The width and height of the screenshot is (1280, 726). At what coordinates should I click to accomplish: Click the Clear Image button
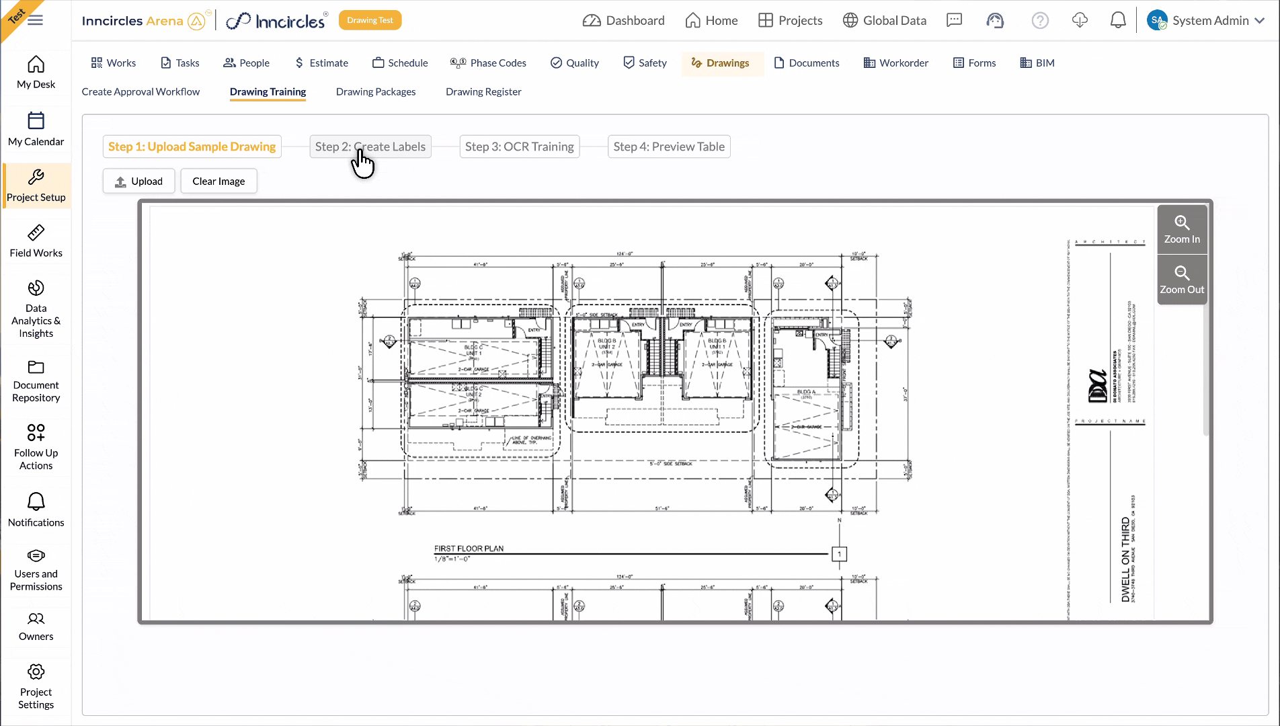218,181
